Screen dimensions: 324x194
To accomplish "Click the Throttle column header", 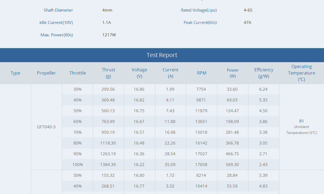I will [x=77, y=73].
